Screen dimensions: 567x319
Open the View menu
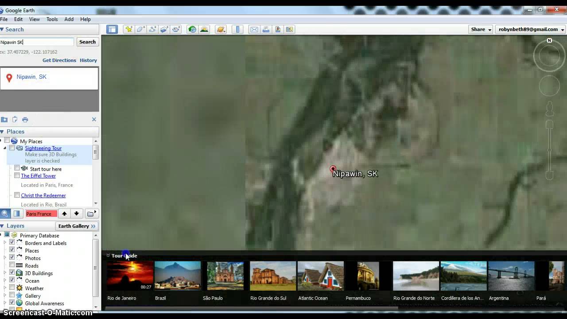[x=35, y=19]
